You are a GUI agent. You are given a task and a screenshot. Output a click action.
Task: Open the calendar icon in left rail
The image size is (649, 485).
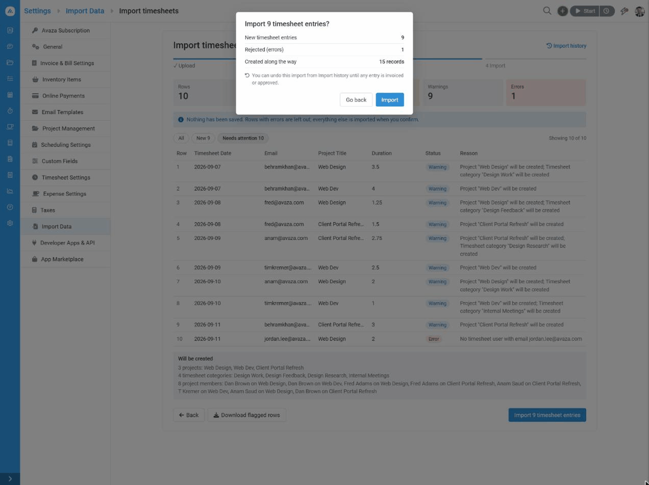(x=10, y=95)
